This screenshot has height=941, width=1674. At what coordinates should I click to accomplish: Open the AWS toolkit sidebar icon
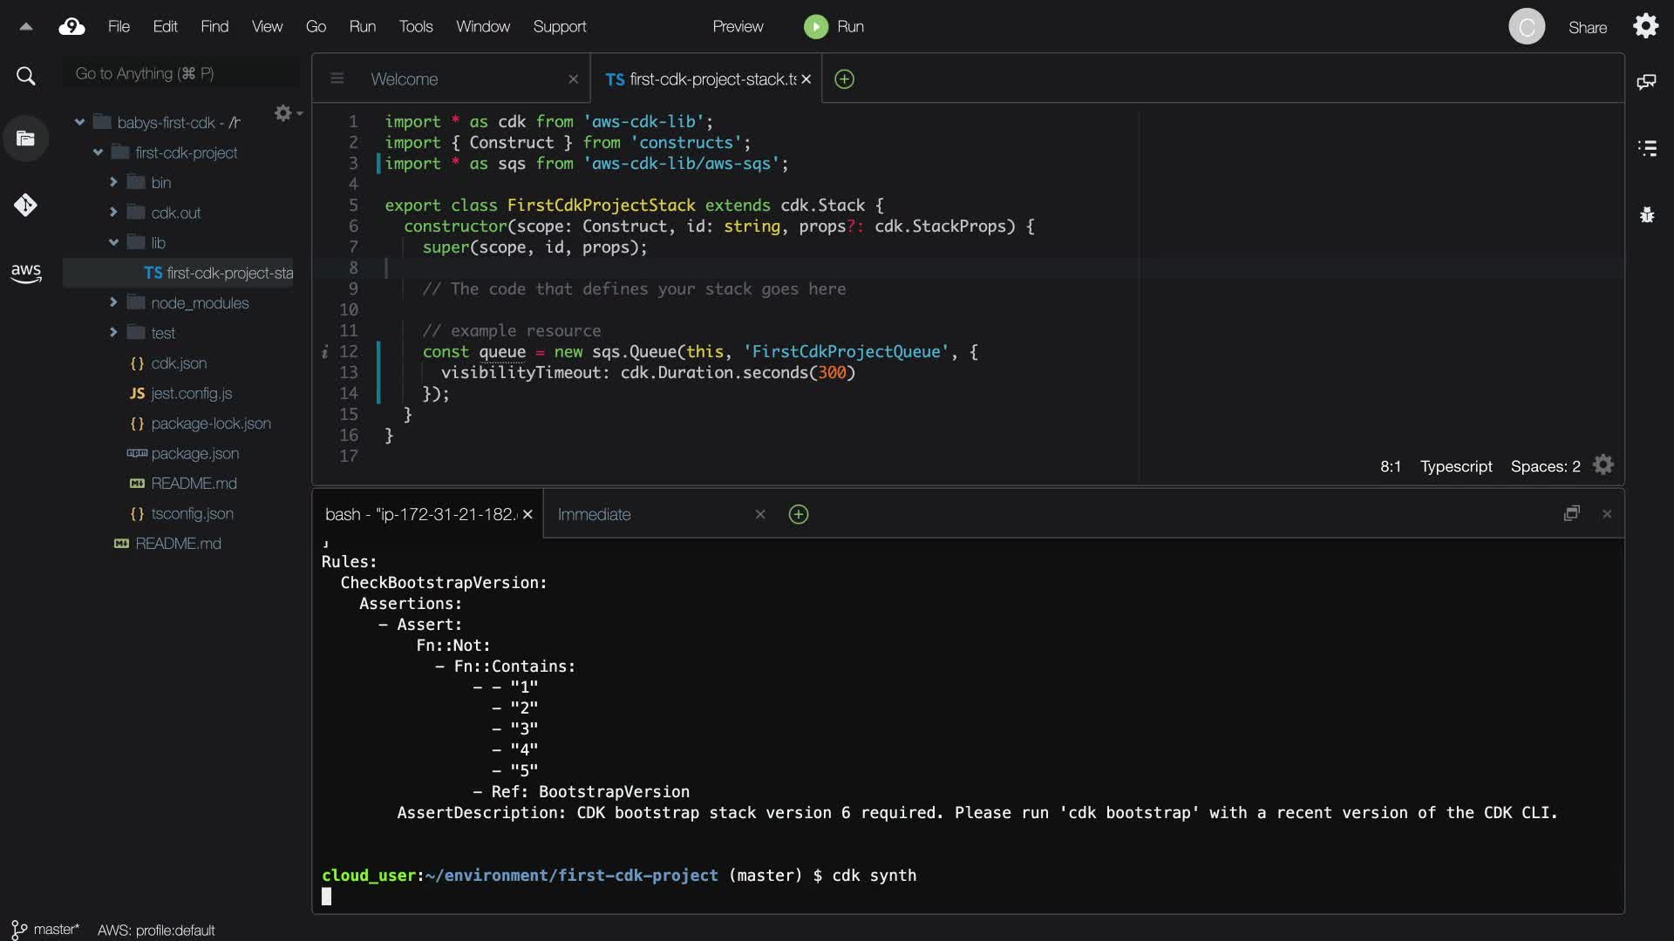click(x=26, y=273)
